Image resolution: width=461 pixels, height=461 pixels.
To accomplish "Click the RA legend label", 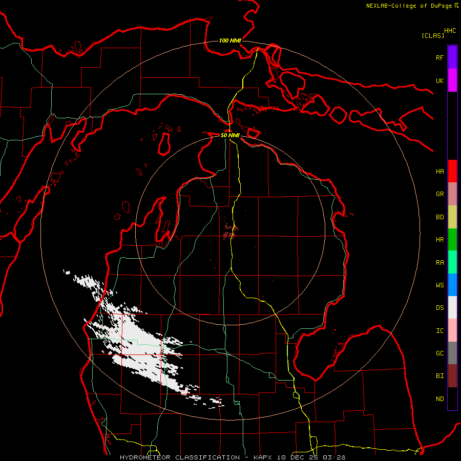I will 439,263.
